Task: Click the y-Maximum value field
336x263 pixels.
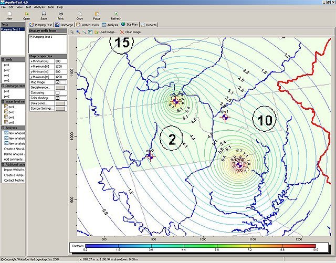Action: point(61,77)
